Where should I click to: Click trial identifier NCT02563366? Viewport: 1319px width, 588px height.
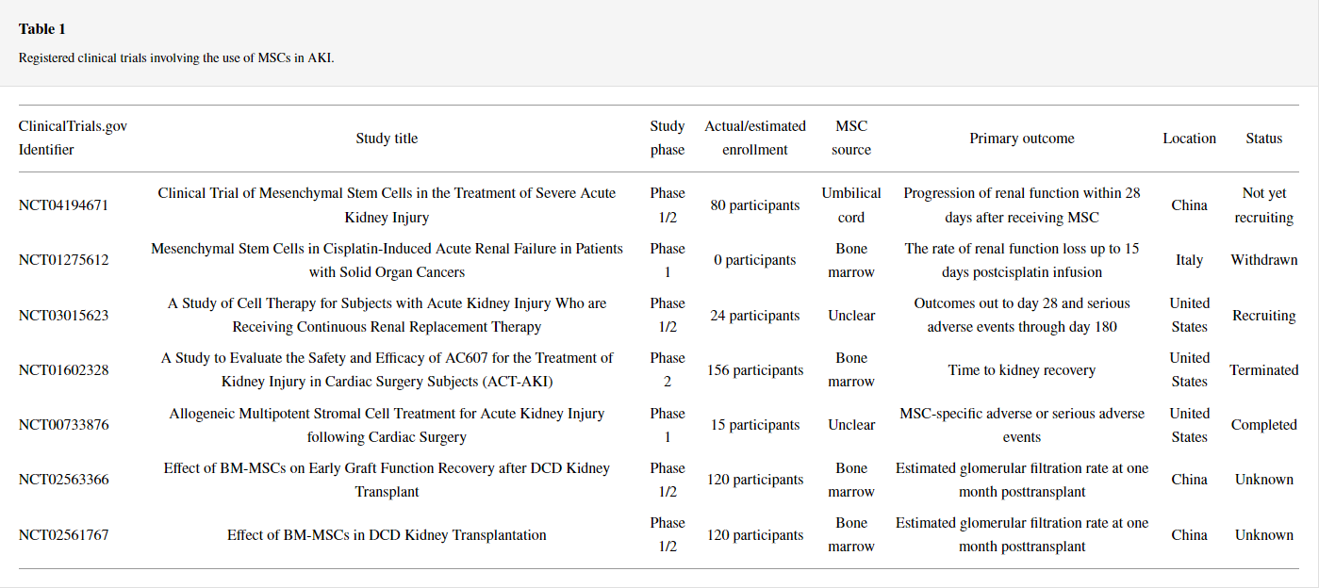pyautogui.click(x=63, y=480)
